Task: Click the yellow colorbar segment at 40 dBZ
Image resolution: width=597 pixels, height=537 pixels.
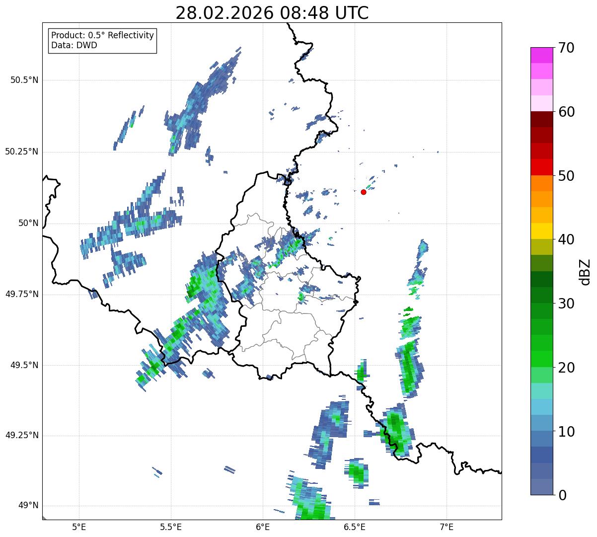Action: coord(541,231)
